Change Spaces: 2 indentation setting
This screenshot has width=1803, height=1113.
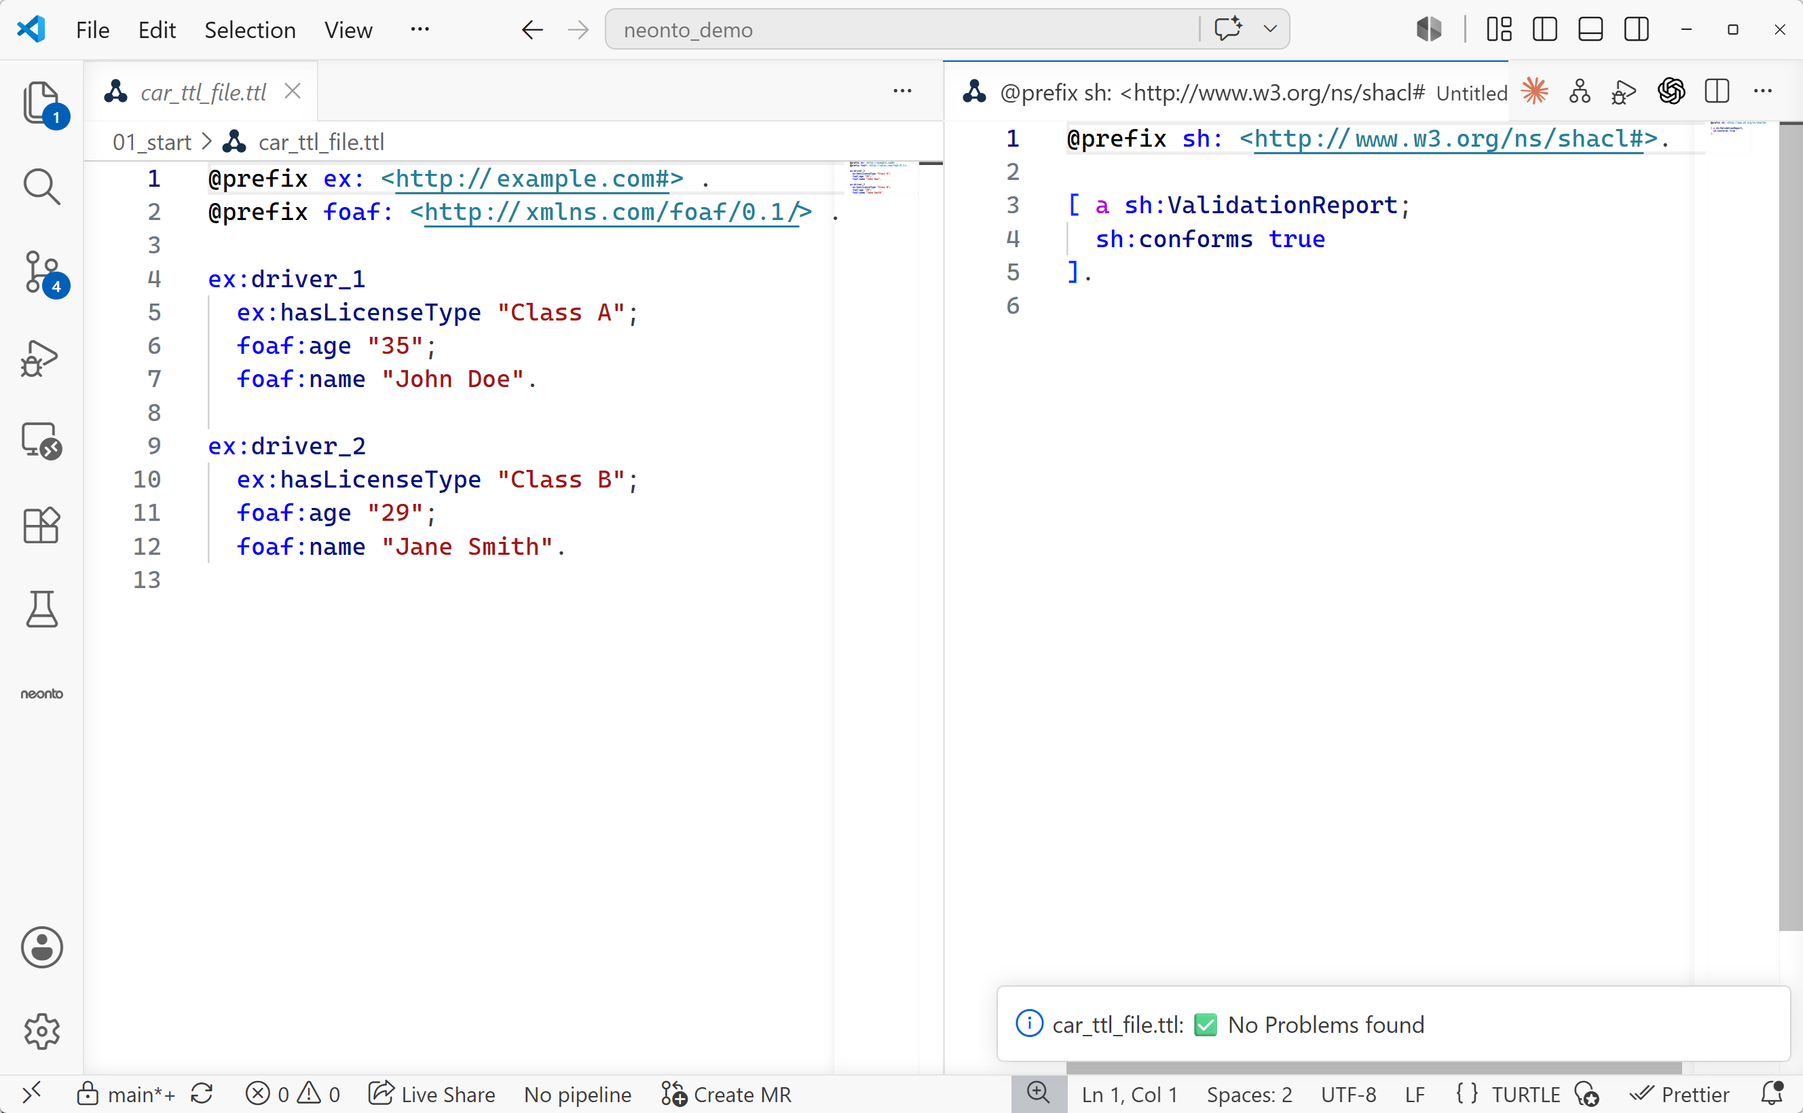tap(1249, 1095)
